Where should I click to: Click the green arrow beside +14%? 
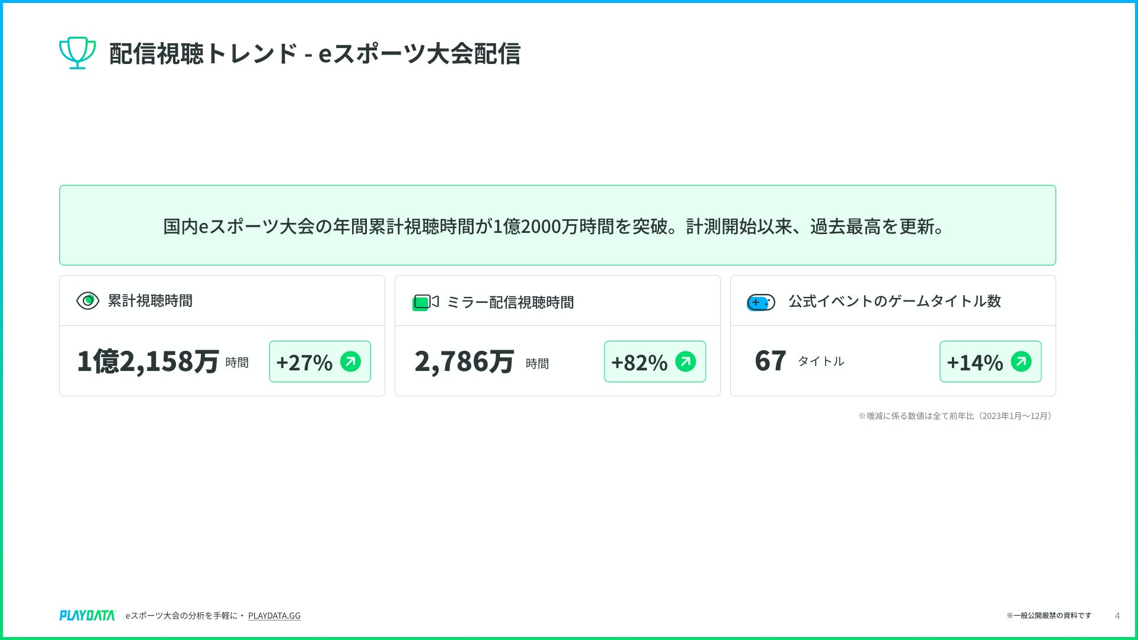(1021, 361)
